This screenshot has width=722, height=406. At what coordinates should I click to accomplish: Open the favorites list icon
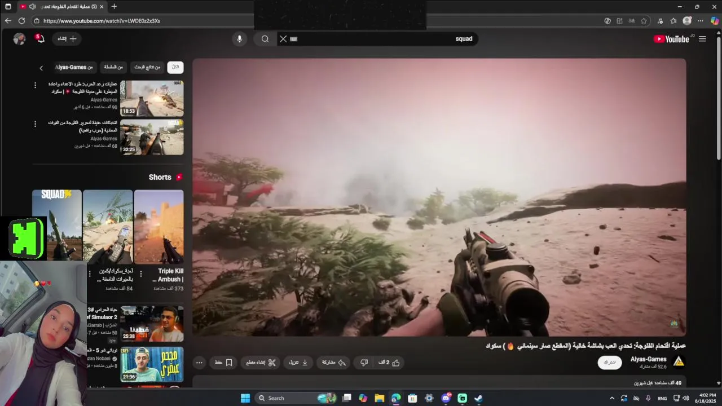673,21
